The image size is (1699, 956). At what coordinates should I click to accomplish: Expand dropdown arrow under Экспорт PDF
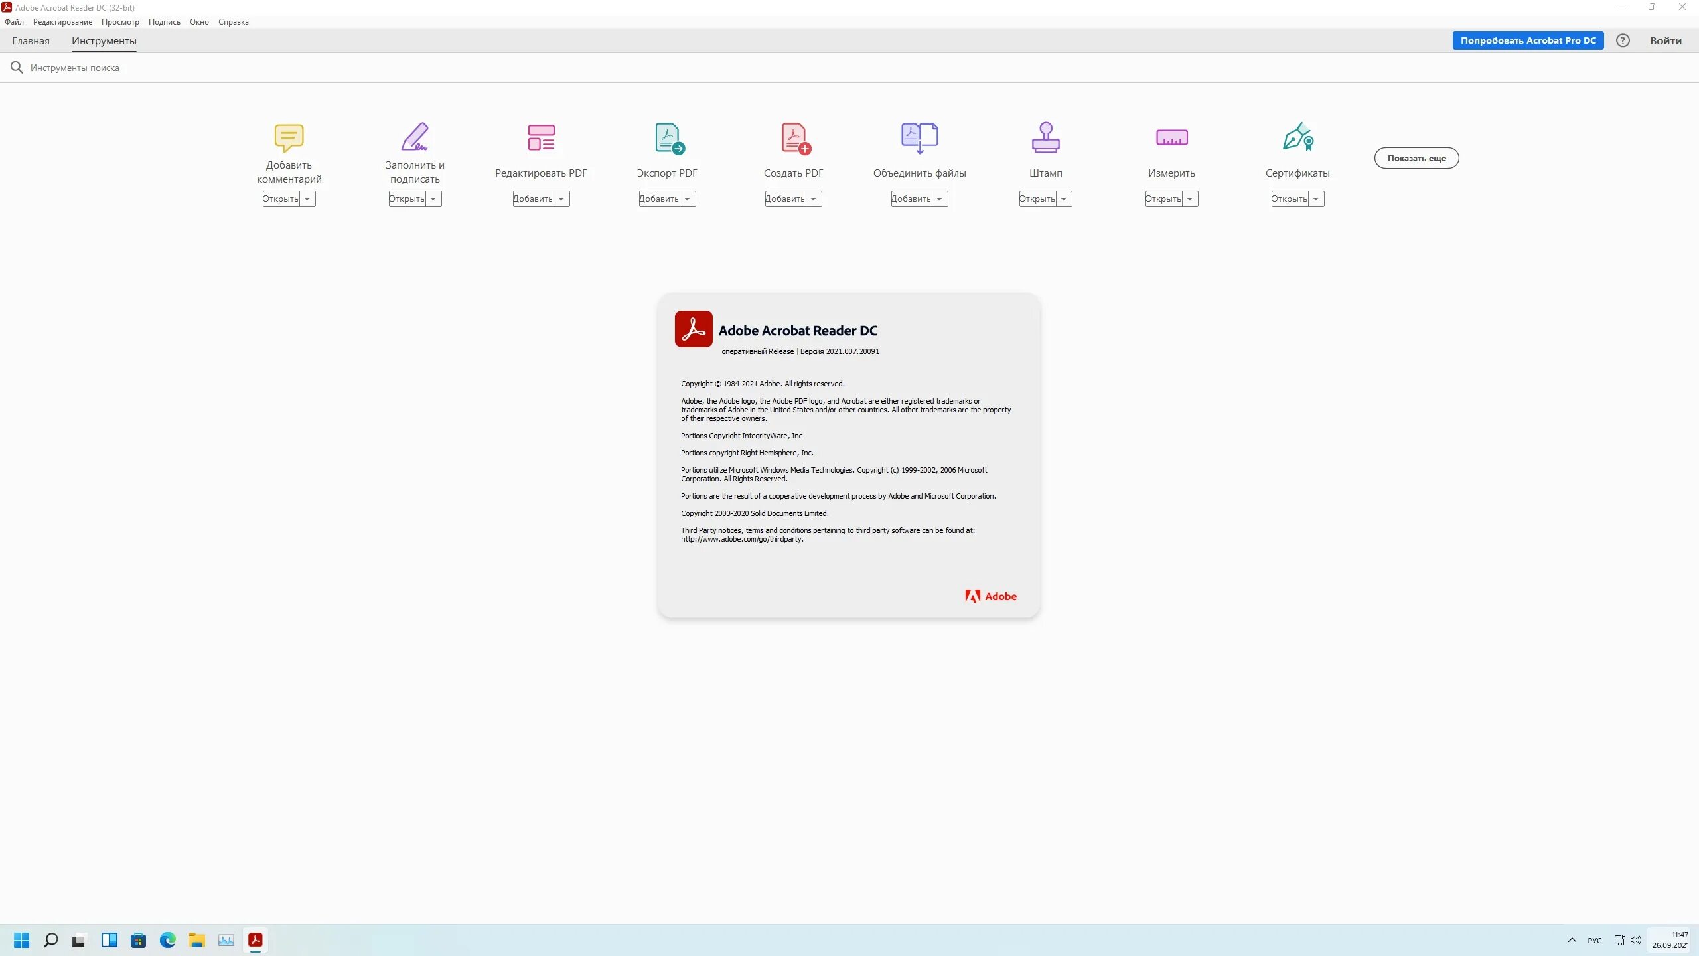point(688,199)
